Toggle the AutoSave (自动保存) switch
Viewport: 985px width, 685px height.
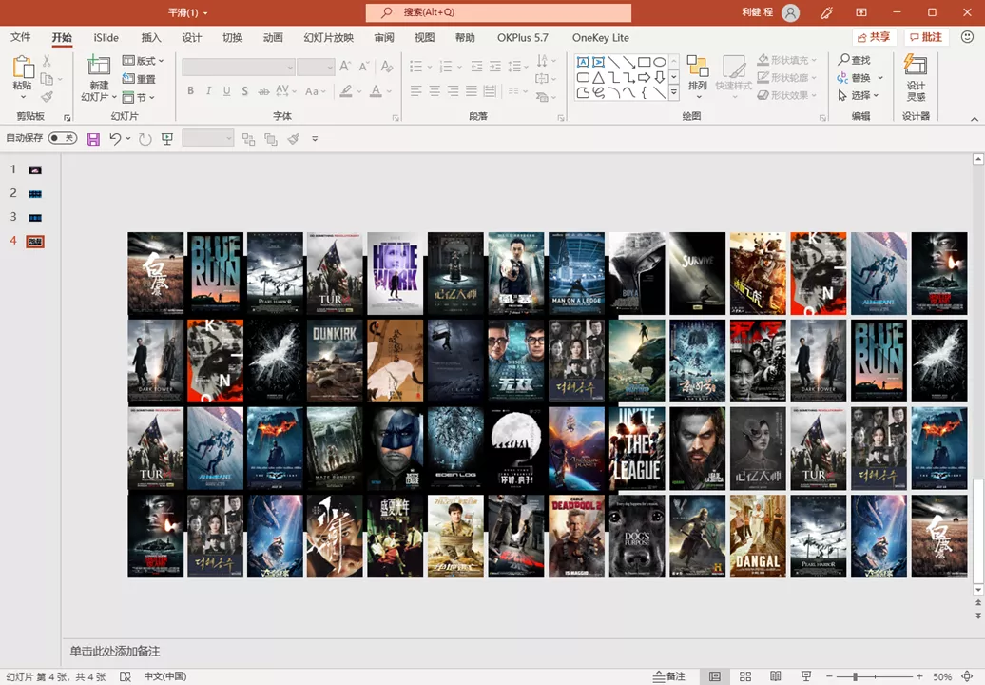pyautogui.click(x=62, y=138)
